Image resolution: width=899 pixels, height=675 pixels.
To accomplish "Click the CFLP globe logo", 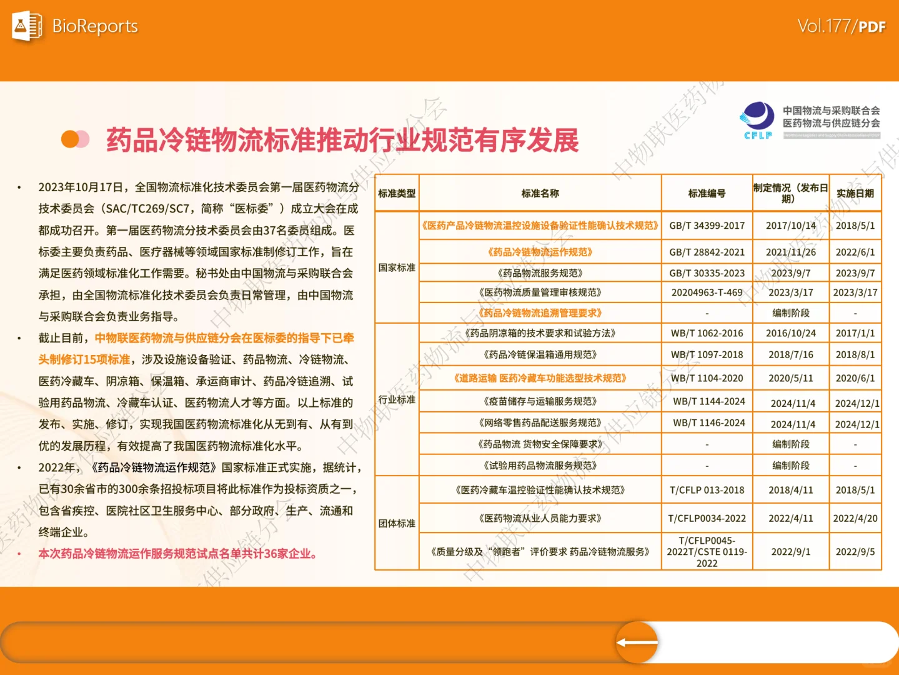I will pos(758,120).
